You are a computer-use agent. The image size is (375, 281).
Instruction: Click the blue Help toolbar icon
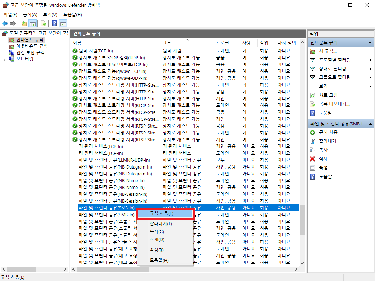tap(55, 23)
